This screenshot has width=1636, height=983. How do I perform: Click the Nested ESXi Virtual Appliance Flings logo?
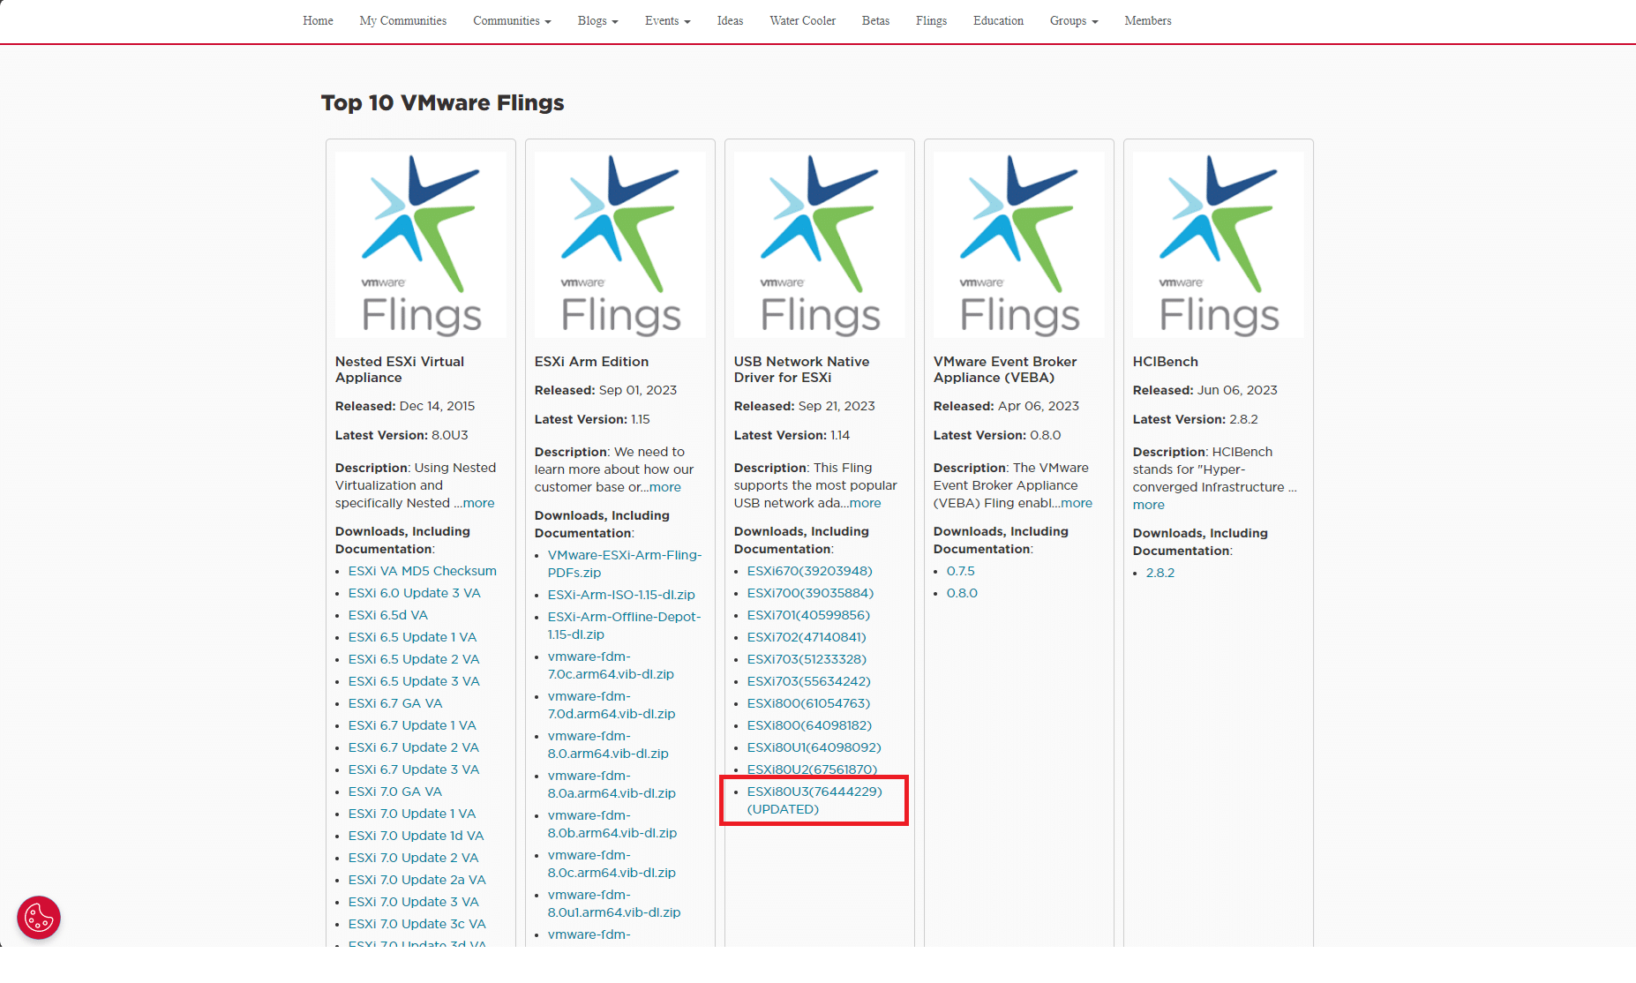point(421,244)
